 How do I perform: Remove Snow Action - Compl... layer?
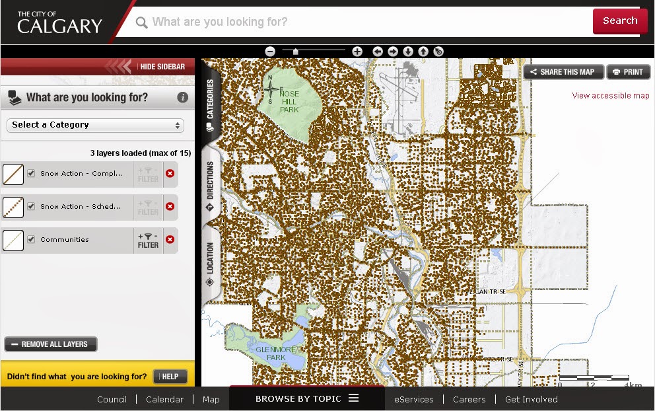170,173
